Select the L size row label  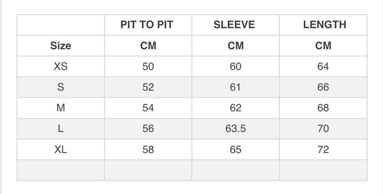(x=61, y=129)
